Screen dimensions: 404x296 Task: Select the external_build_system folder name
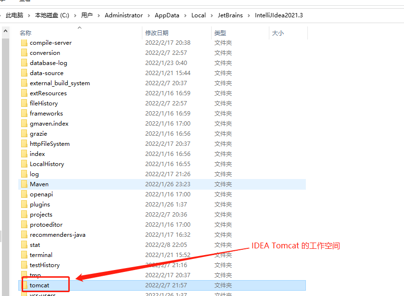click(x=60, y=83)
